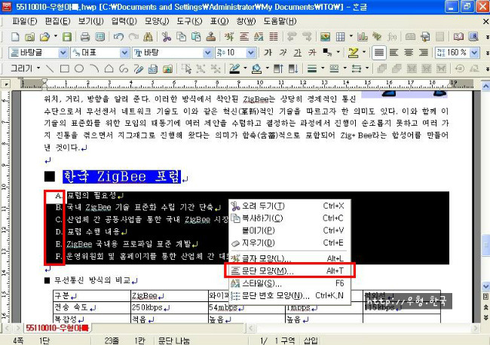
Task: Click the vertical scrollbar up arrow
Action: [x=485, y=85]
